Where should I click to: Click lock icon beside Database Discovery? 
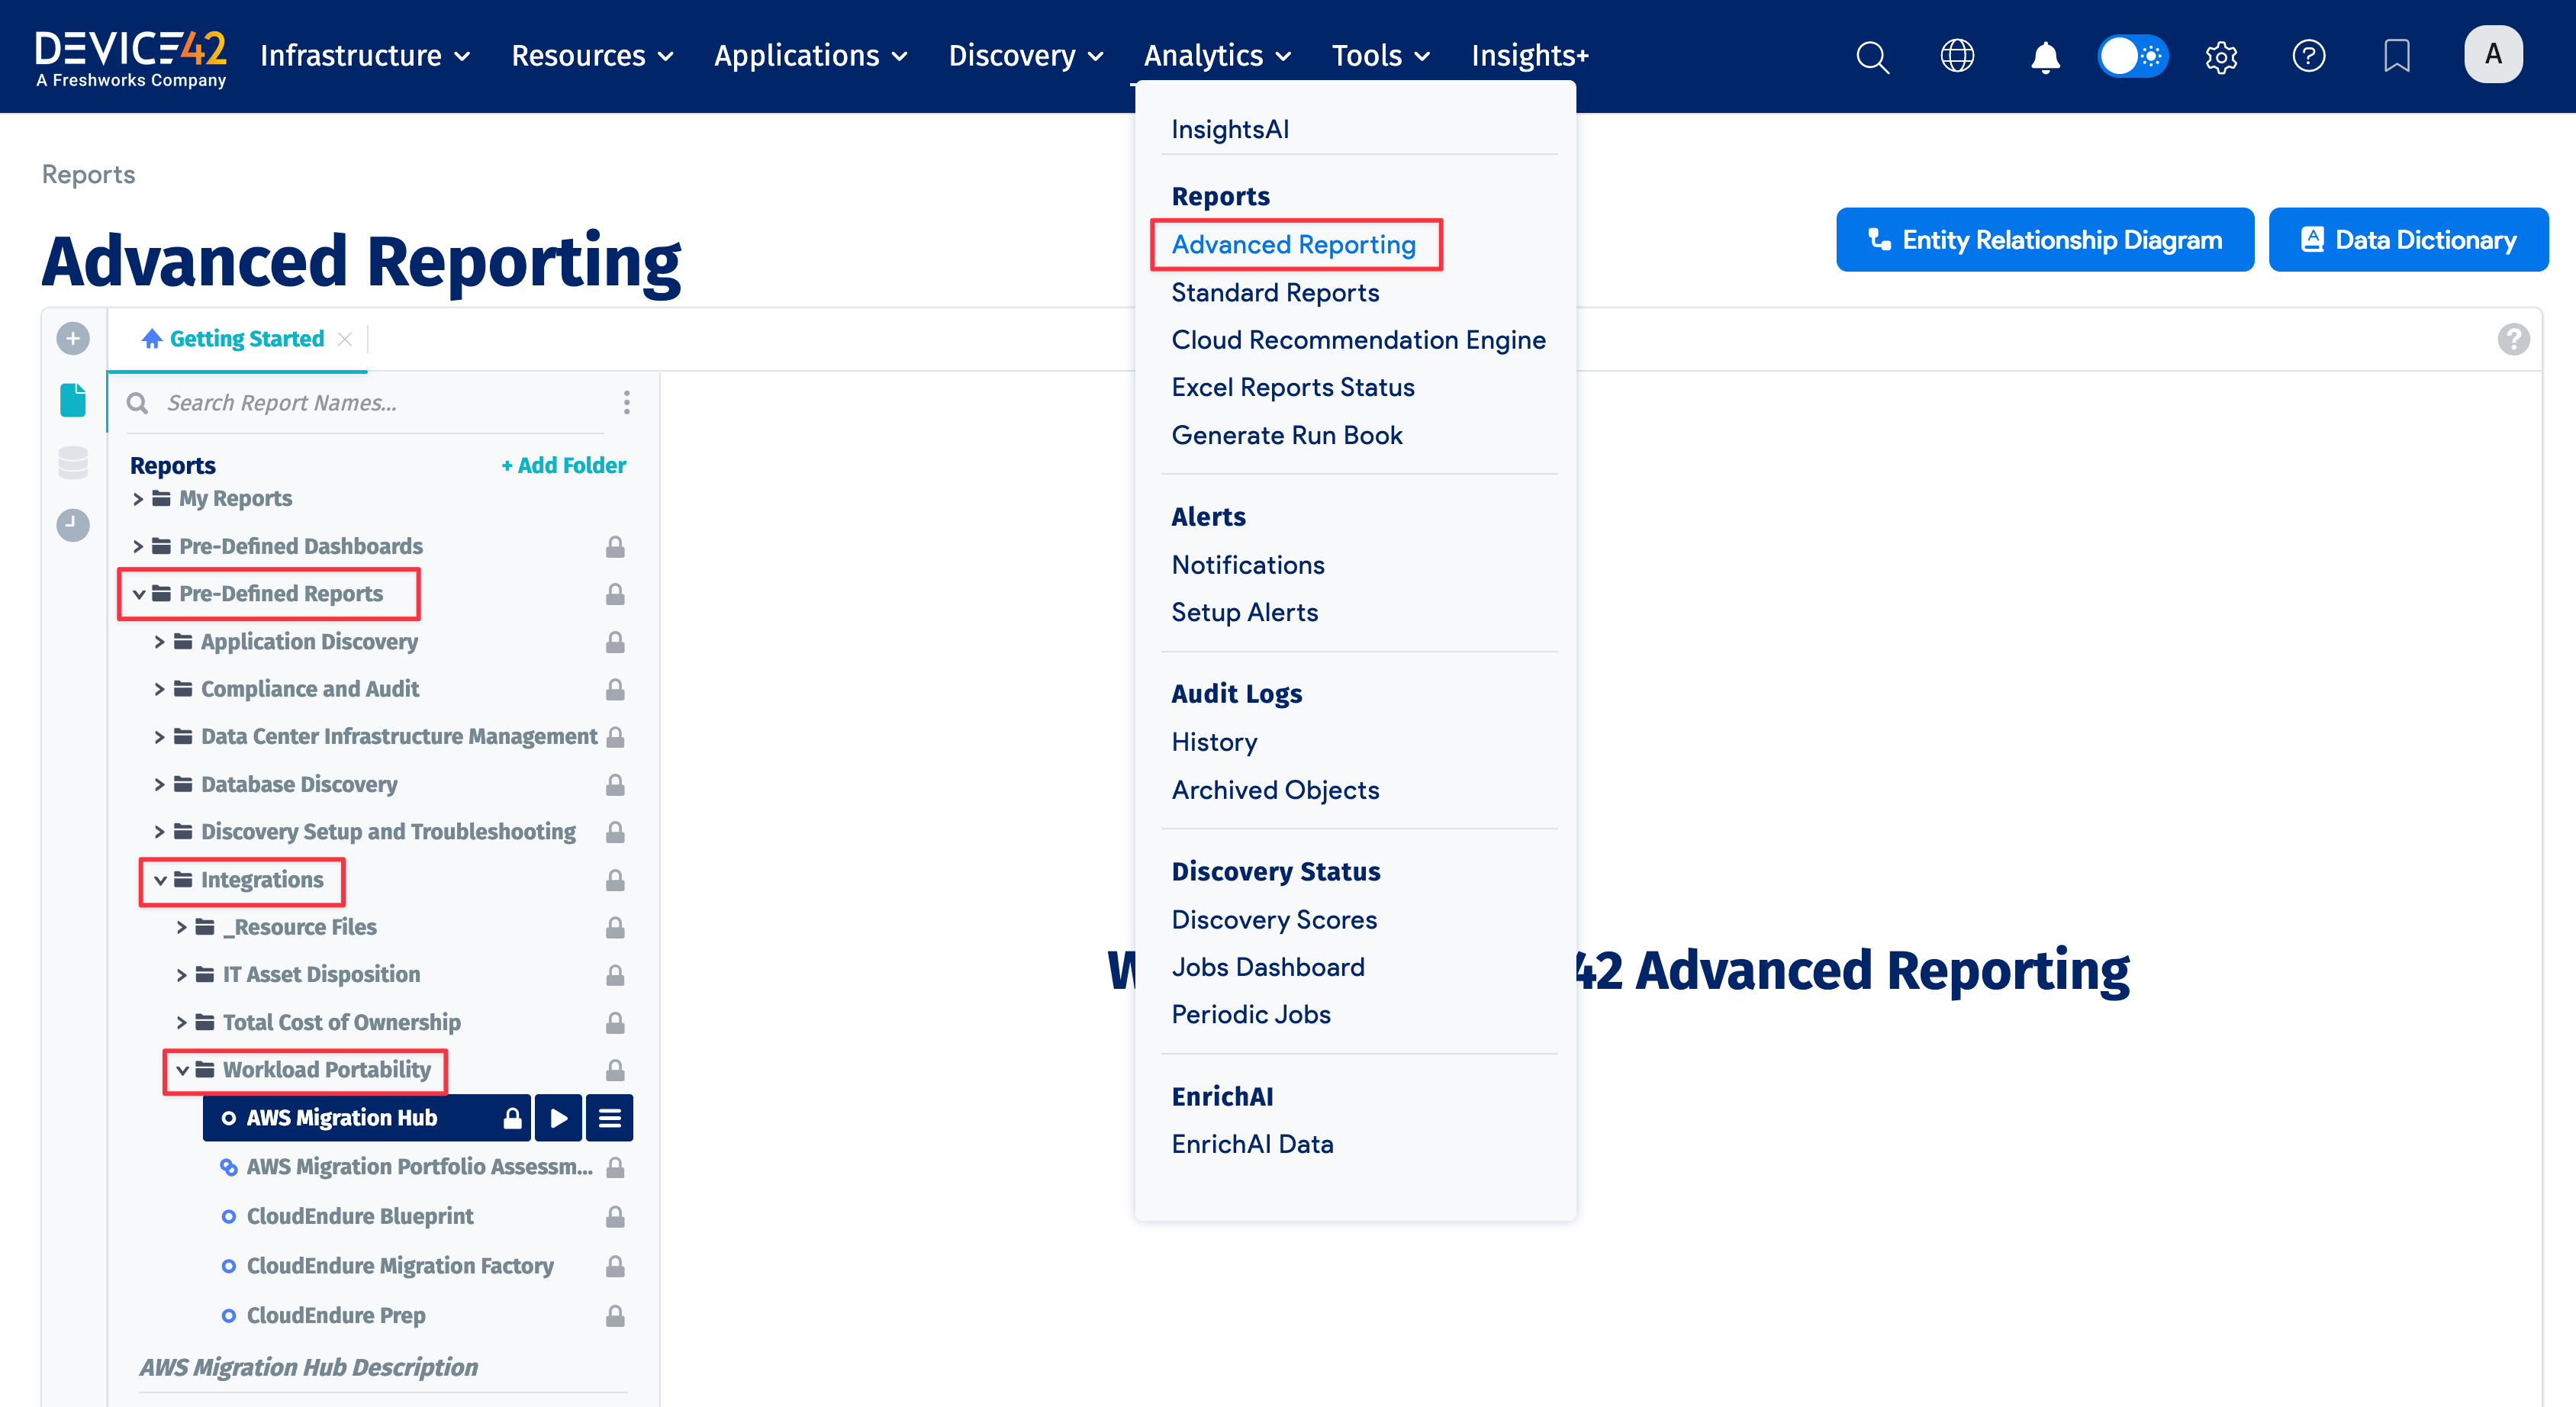click(615, 785)
